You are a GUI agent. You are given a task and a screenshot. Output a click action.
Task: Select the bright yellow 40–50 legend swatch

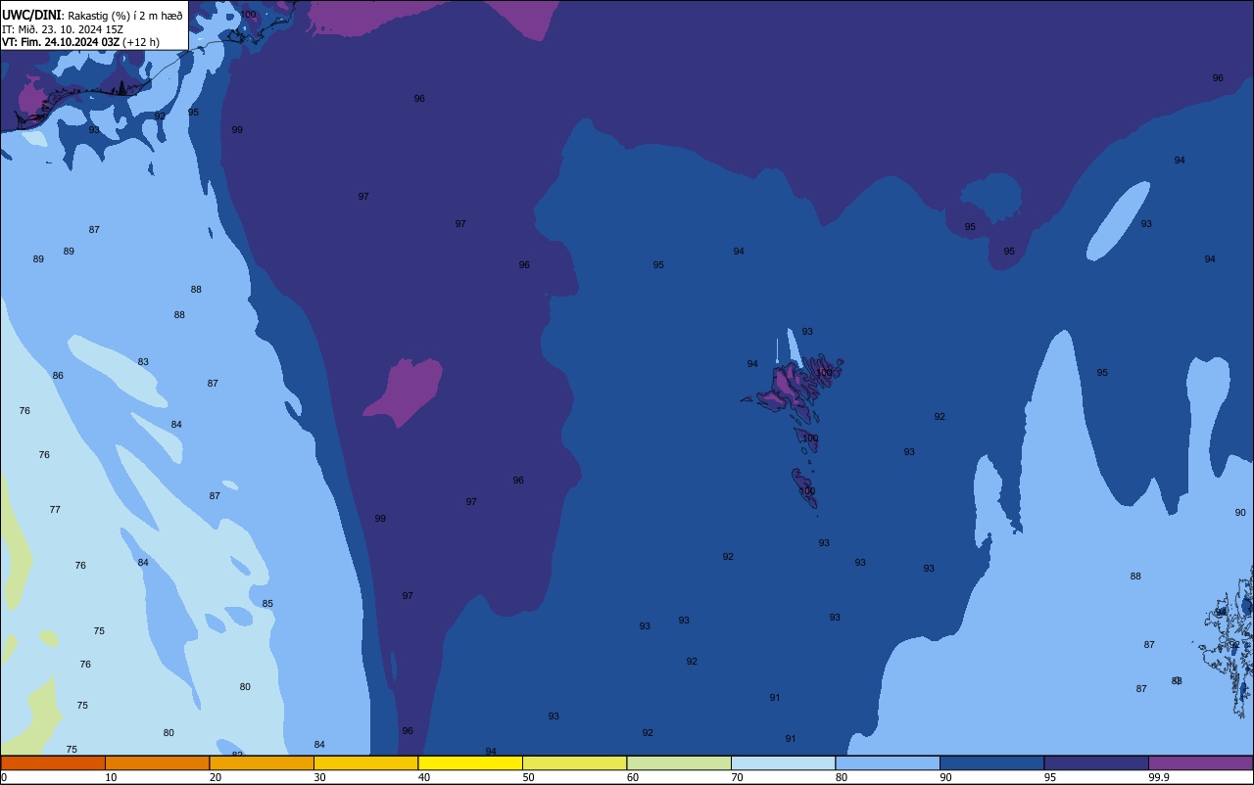coord(470,762)
